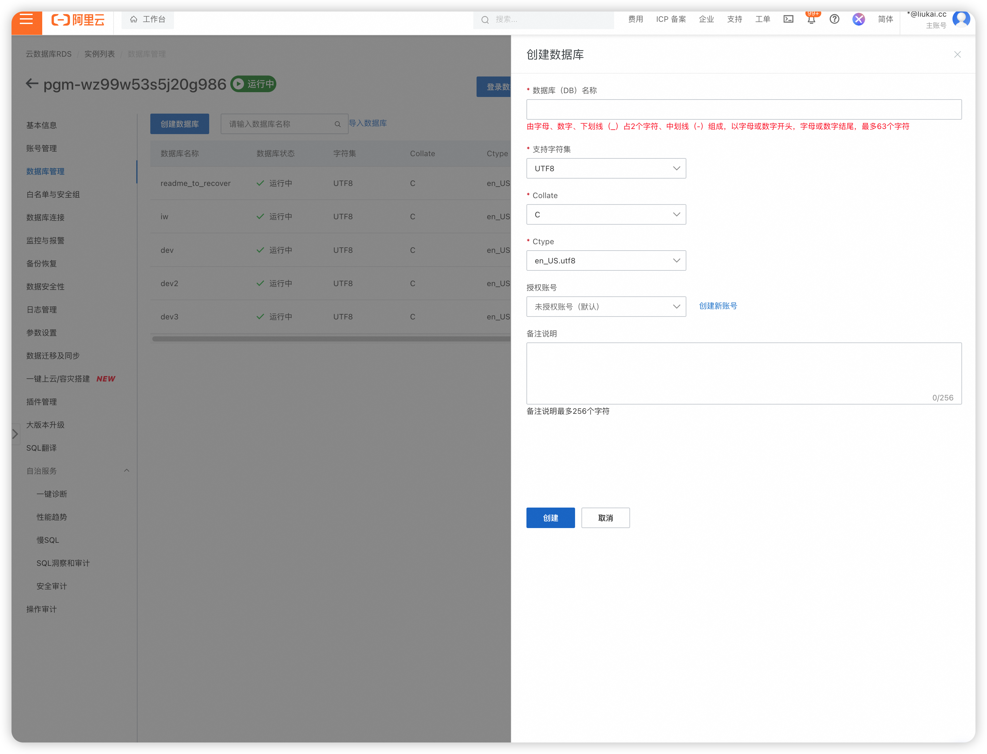Open the purple AI assistant icon
This screenshot has width=987, height=754.
[x=858, y=19]
